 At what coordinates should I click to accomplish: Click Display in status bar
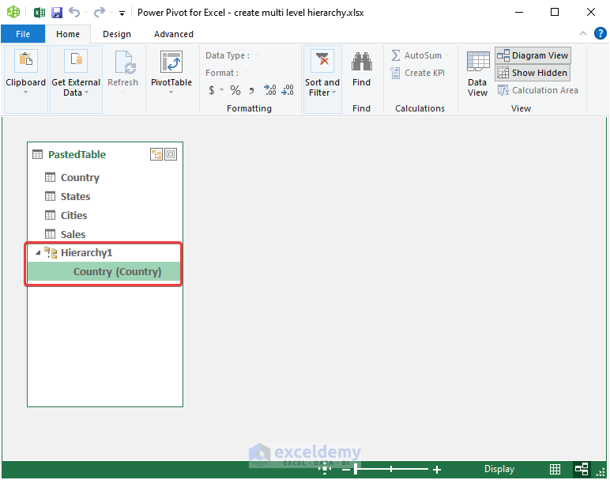[499, 469]
